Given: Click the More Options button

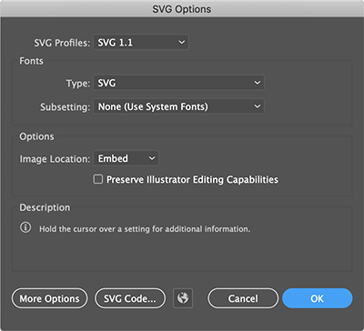Looking at the screenshot, I should [x=49, y=298].
